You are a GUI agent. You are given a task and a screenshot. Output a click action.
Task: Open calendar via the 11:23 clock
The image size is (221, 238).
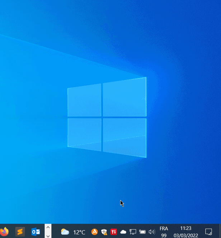(x=185, y=228)
